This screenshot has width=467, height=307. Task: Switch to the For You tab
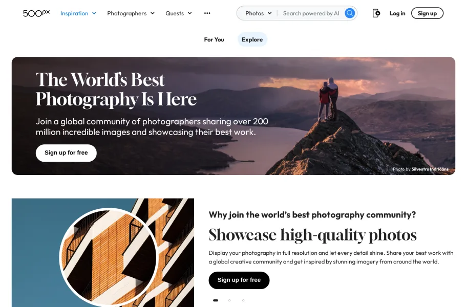214,39
